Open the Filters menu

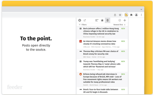click(x=83, y=25)
